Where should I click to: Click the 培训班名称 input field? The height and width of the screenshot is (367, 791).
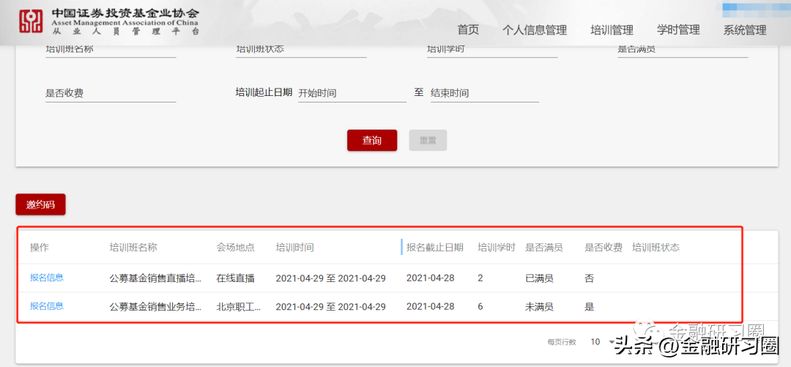click(x=111, y=51)
